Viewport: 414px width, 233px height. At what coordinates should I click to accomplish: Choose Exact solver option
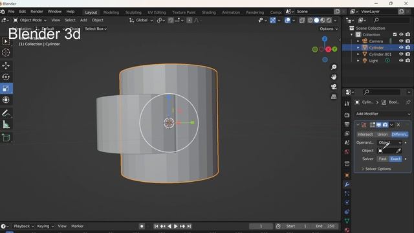[395, 159]
